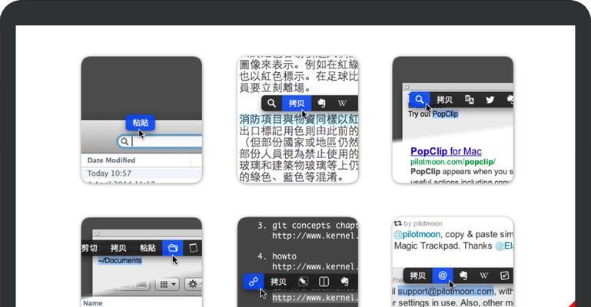The height and width of the screenshot is (307, 591).
Task: Click the open-folder icon above ~/Documents
Action: click(x=173, y=248)
